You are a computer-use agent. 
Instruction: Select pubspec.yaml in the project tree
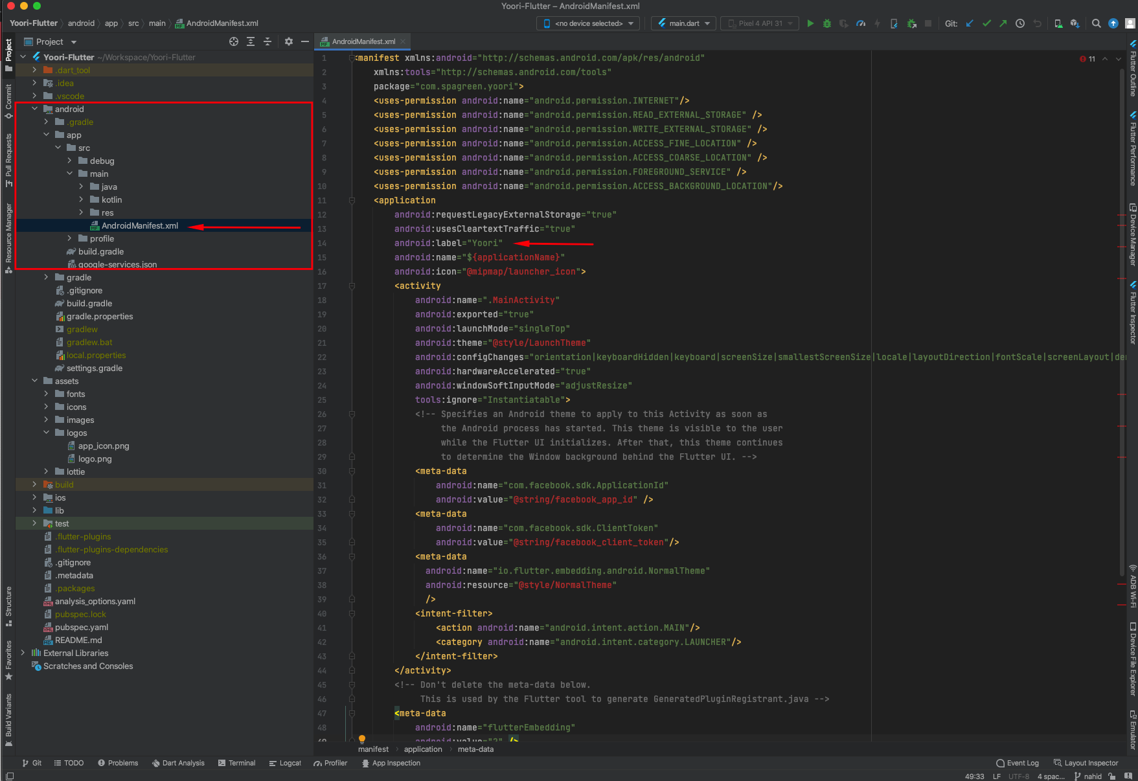click(x=81, y=627)
